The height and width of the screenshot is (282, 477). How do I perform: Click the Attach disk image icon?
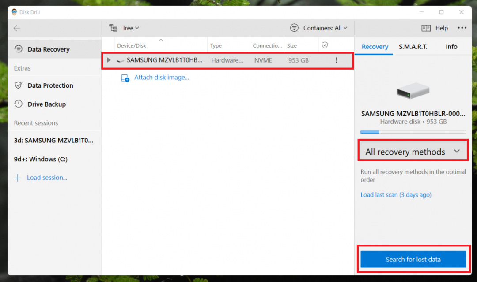coord(124,78)
